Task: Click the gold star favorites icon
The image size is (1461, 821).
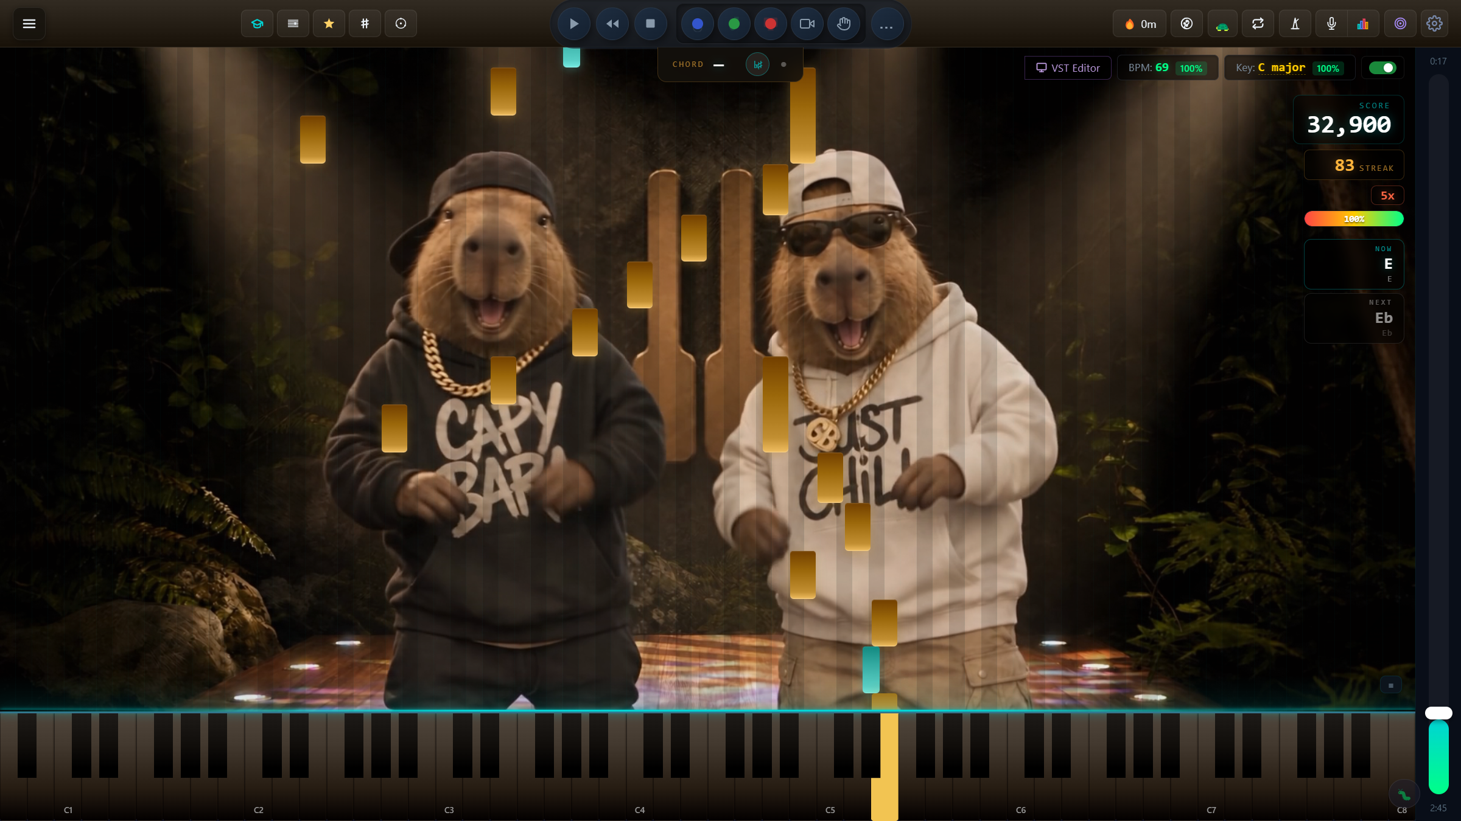Action: pyautogui.click(x=329, y=24)
